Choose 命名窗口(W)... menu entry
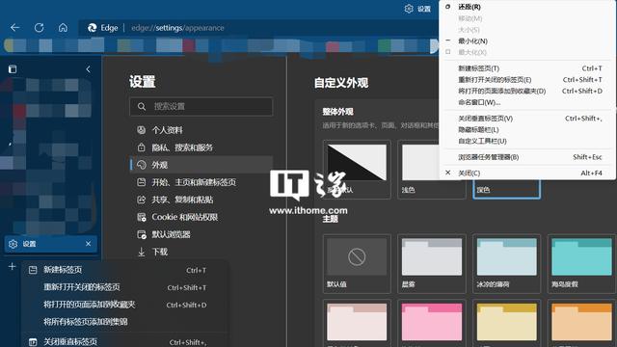The width and height of the screenshot is (617, 347). click(x=526, y=103)
